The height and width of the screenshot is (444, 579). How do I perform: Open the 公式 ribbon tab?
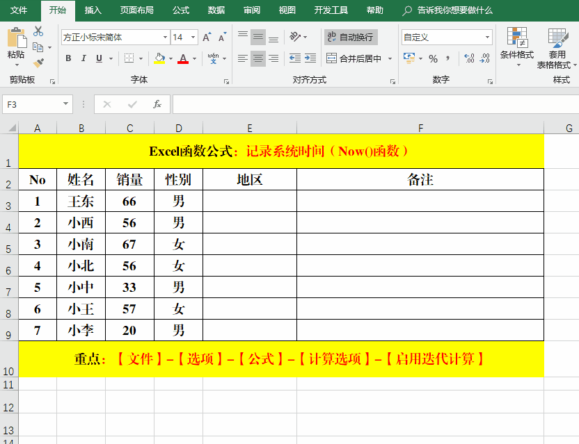[x=180, y=10]
